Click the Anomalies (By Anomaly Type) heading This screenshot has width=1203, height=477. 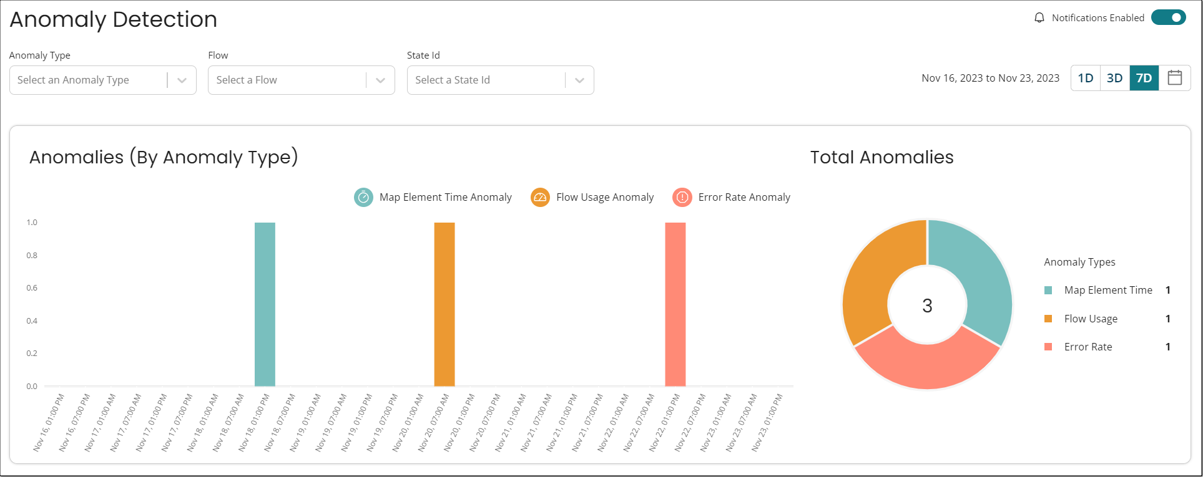[164, 157]
